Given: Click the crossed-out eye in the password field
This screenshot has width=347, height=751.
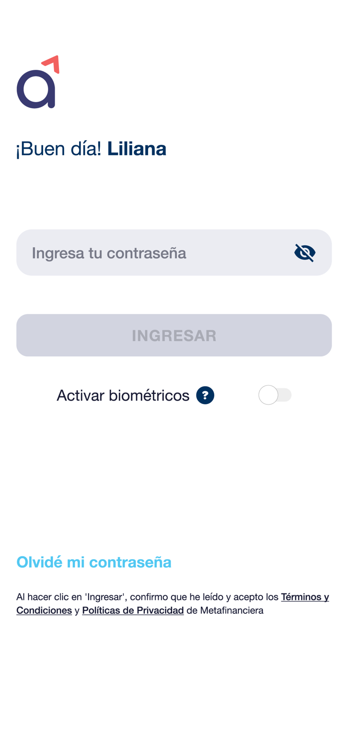Looking at the screenshot, I should [x=304, y=252].
